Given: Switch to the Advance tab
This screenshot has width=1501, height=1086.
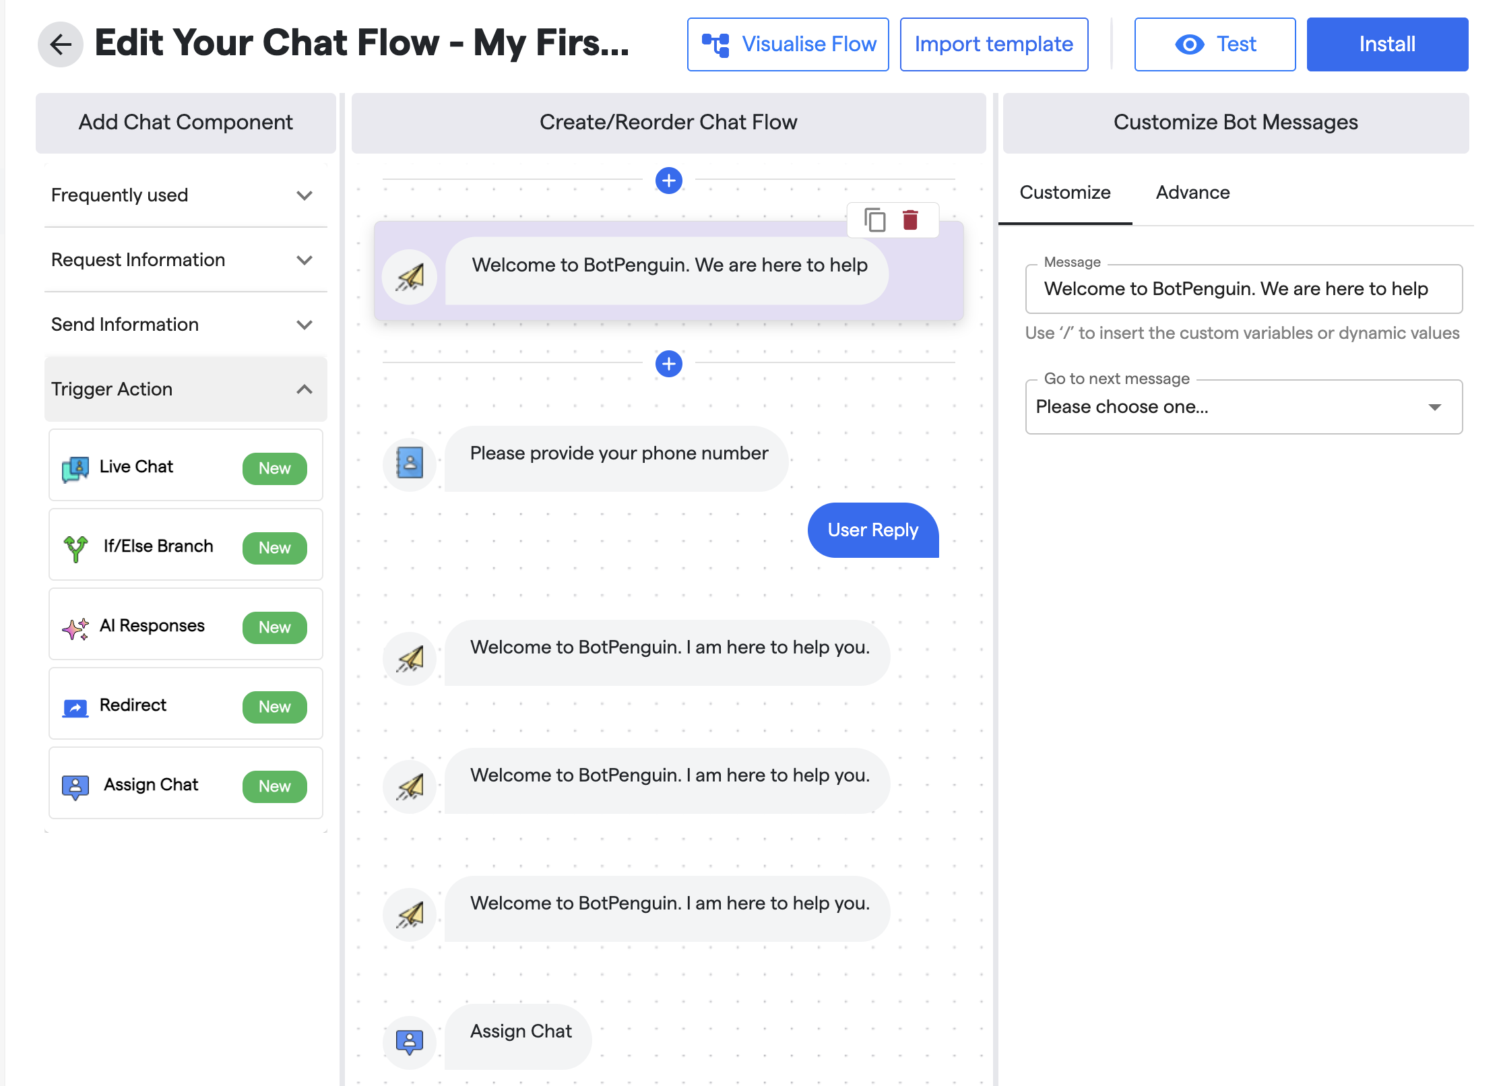Looking at the screenshot, I should 1192,193.
